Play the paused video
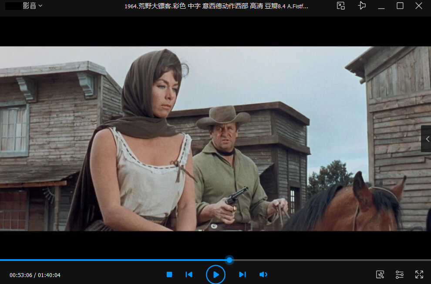Viewport: 431px width, 284px height. pyautogui.click(x=216, y=274)
